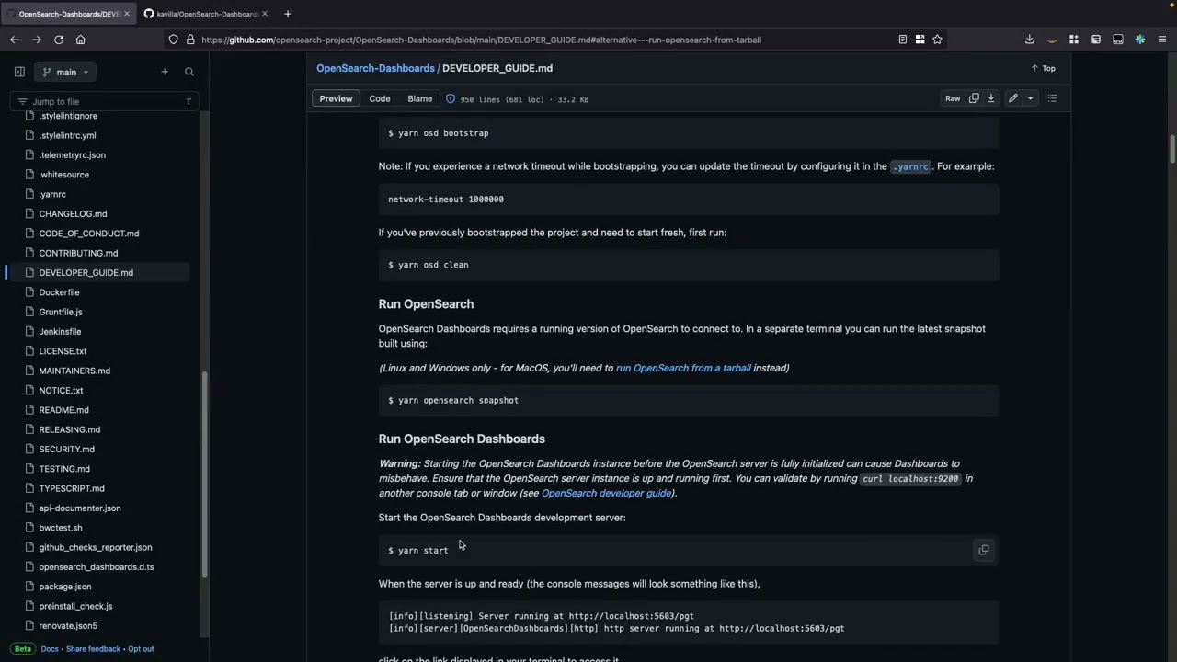The image size is (1177, 662).
Task: Reload the current page
Action: (59, 40)
